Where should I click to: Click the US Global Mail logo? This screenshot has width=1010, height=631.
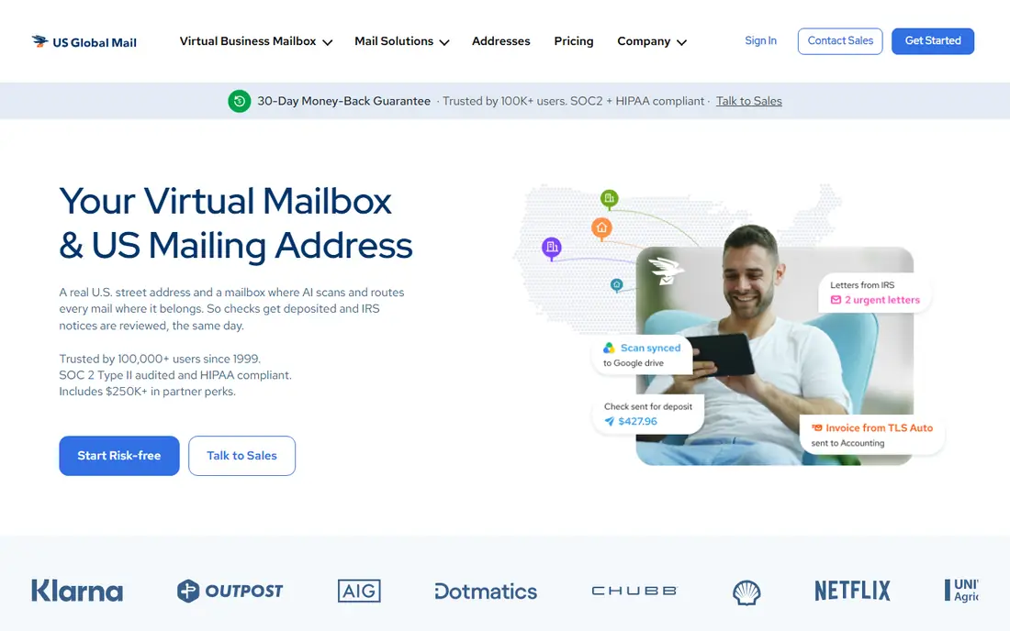(x=84, y=42)
